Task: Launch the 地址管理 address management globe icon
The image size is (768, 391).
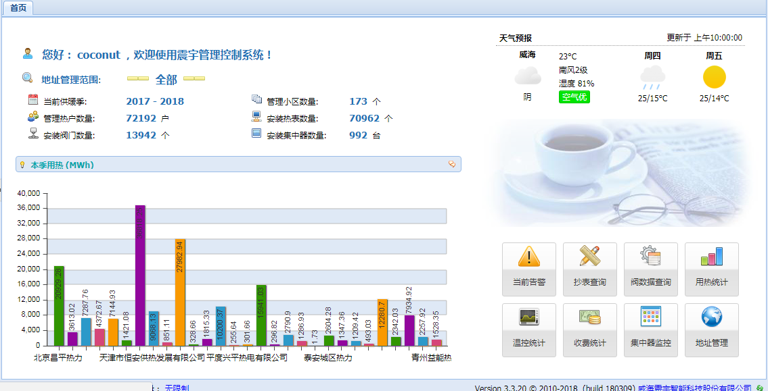Action: click(711, 330)
